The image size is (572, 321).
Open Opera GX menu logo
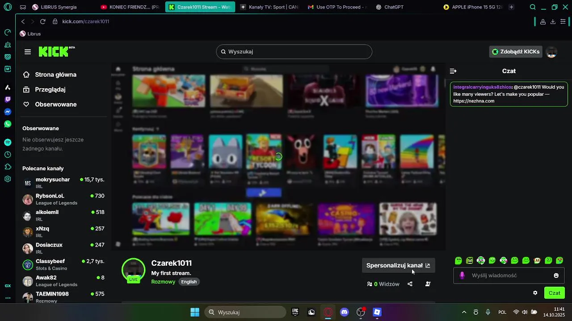coord(8,7)
